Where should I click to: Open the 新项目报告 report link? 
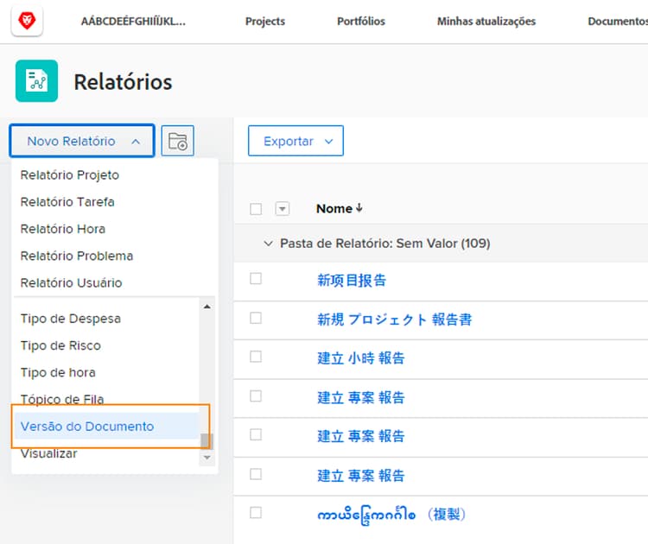click(352, 280)
